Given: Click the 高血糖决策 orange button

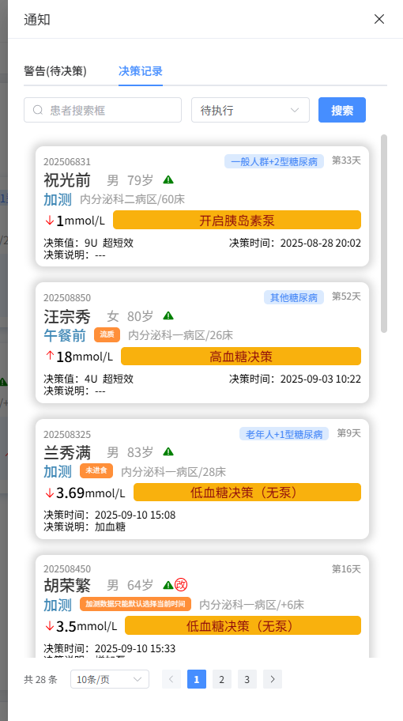Looking at the screenshot, I should pyautogui.click(x=241, y=357).
